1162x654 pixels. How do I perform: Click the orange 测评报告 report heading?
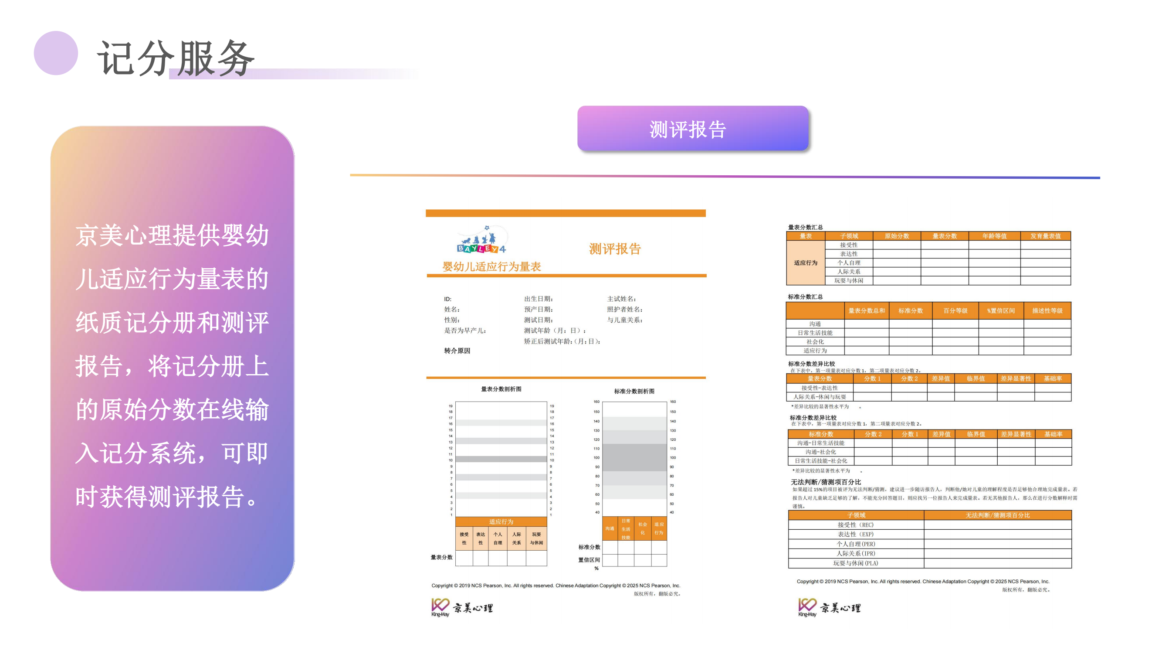pyautogui.click(x=614, y=249)
